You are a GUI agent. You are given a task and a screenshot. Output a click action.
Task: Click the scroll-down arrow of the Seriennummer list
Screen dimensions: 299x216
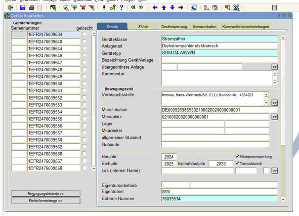point(94,169)
